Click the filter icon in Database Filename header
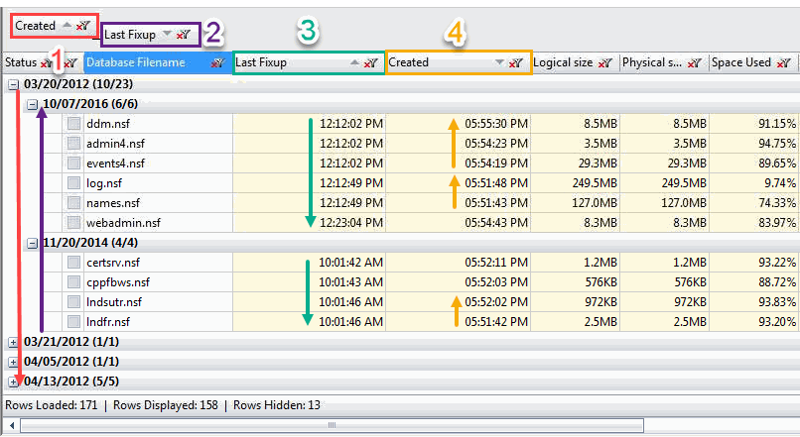Screen dimensions: 800x437 tap(216, 63)
